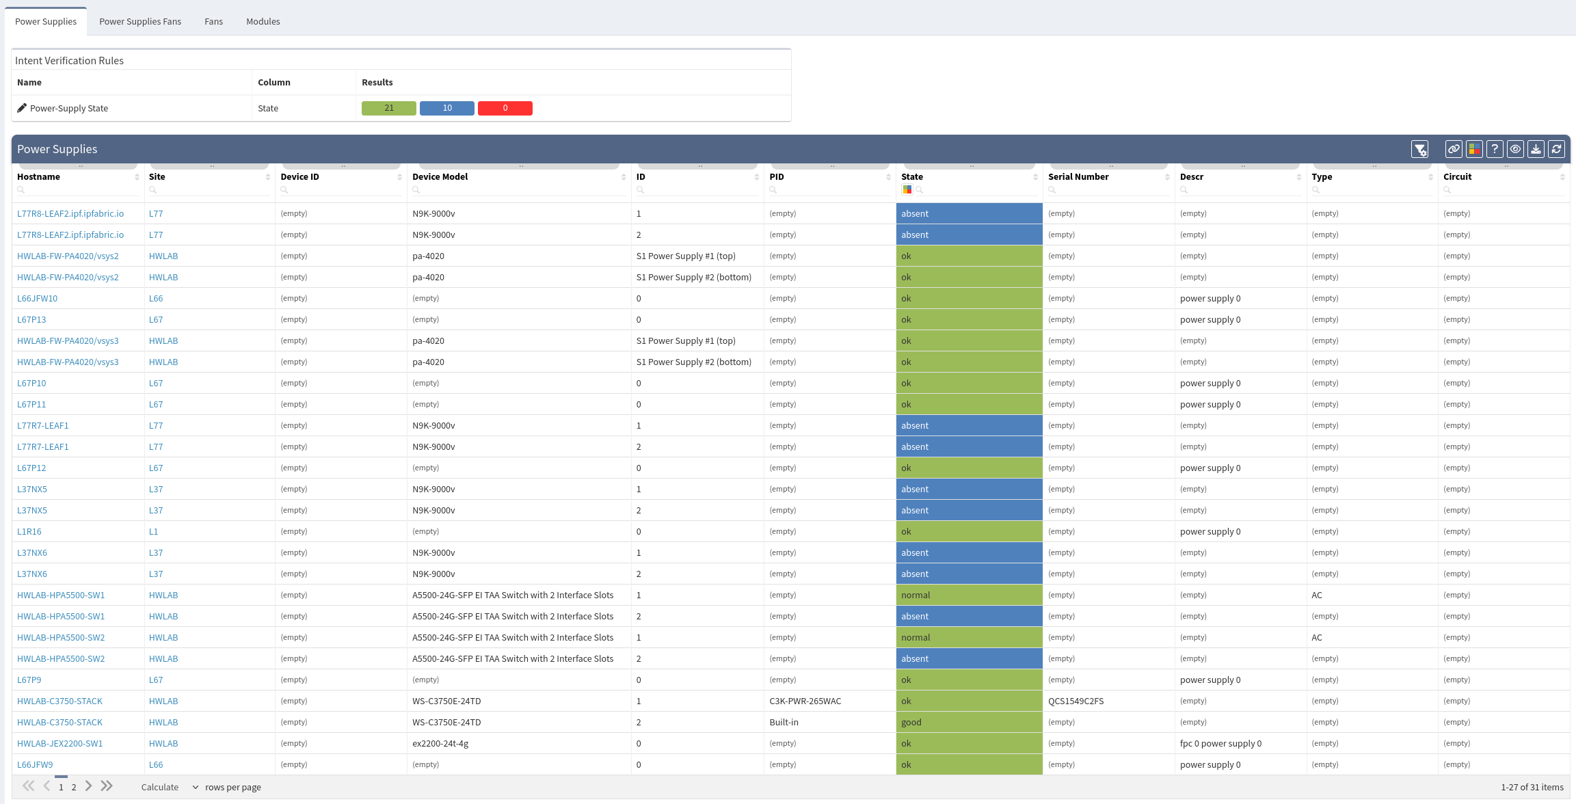Screen dimensions: 1576x804
Task: Open the Power Supplies Fans tab
Action: (140, 21)
